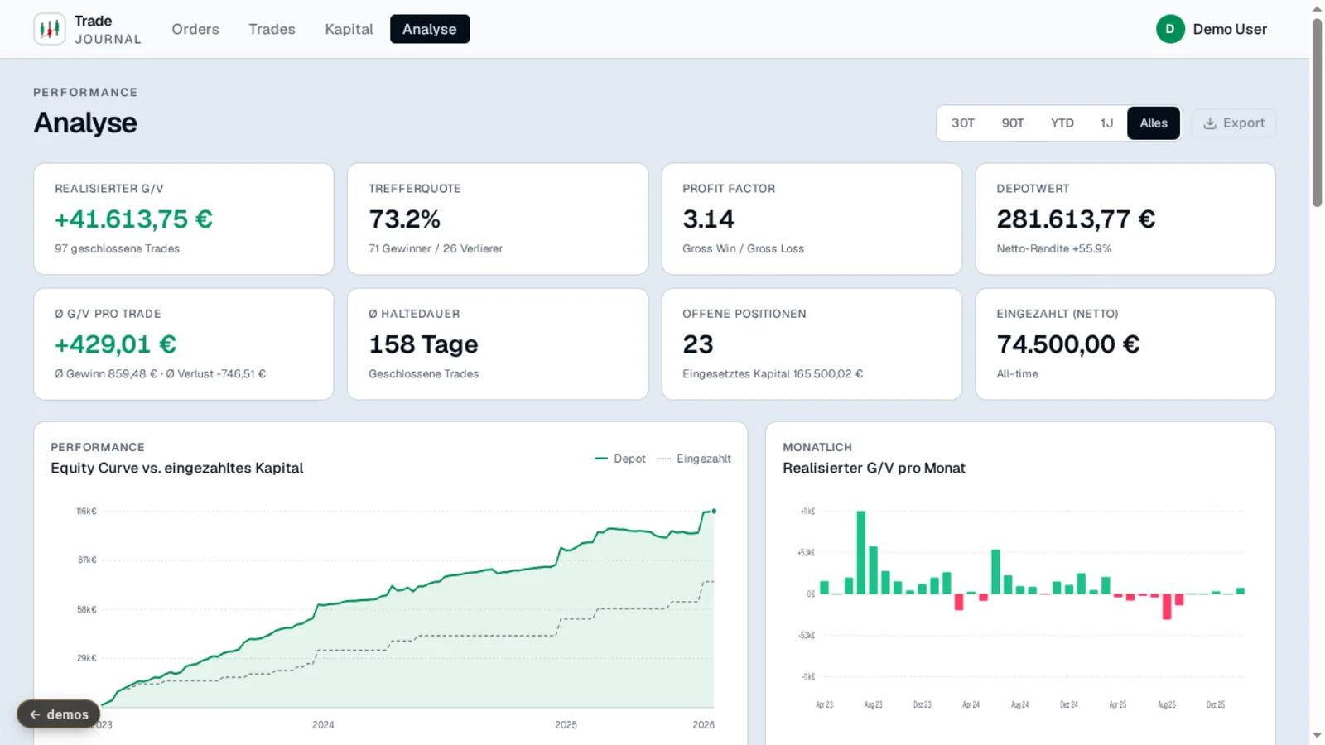Click the Demo User name
1325x745 pixels.
tap(1230, 29)
